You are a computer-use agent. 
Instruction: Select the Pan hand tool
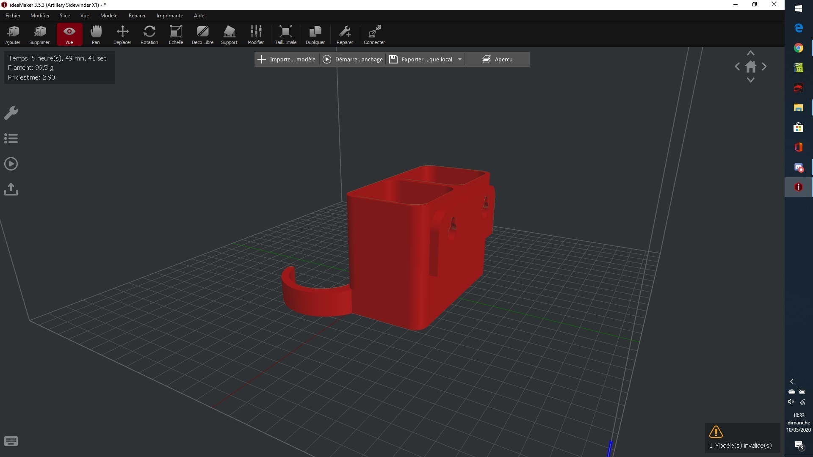tap(96, 34)
